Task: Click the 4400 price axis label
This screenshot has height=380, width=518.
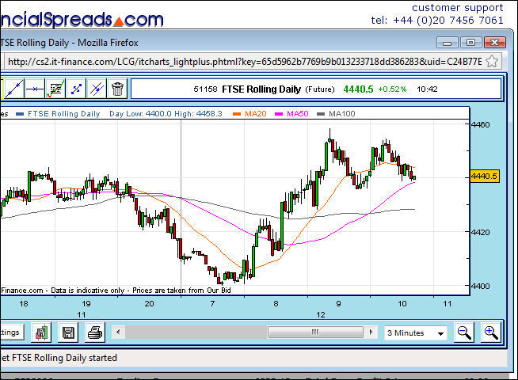Action: [480, 287]
